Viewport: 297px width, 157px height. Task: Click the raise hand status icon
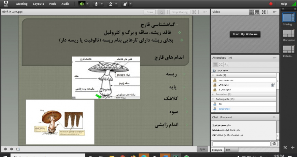point(125,4)
